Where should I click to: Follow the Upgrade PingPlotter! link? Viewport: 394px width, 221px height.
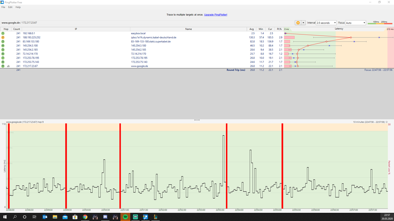[216, 15]
